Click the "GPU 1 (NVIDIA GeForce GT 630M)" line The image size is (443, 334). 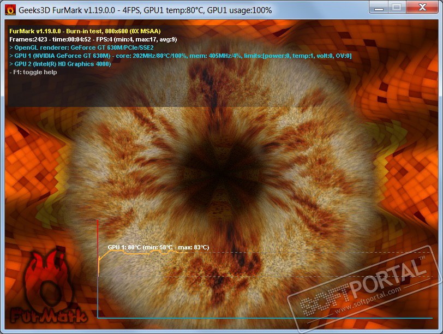point(181,56)
